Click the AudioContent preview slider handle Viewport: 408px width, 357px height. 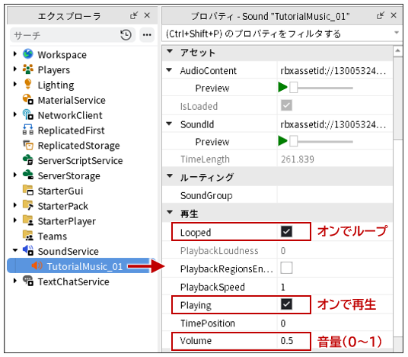294,88
